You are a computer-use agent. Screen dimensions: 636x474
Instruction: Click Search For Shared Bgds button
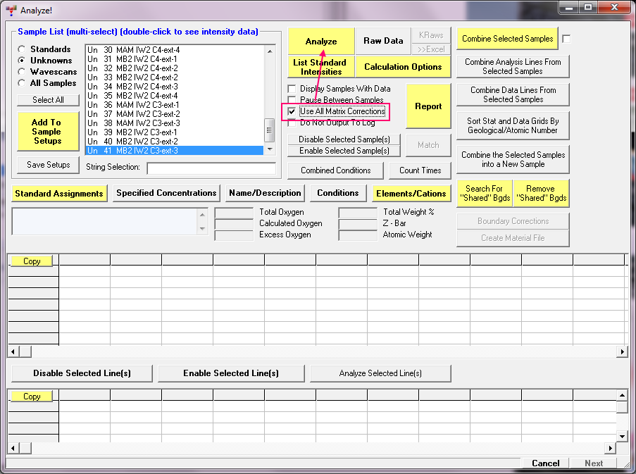(x=485, y=193)
